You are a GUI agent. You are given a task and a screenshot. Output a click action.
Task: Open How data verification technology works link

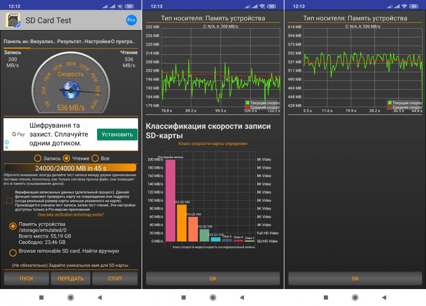point(70,214)
